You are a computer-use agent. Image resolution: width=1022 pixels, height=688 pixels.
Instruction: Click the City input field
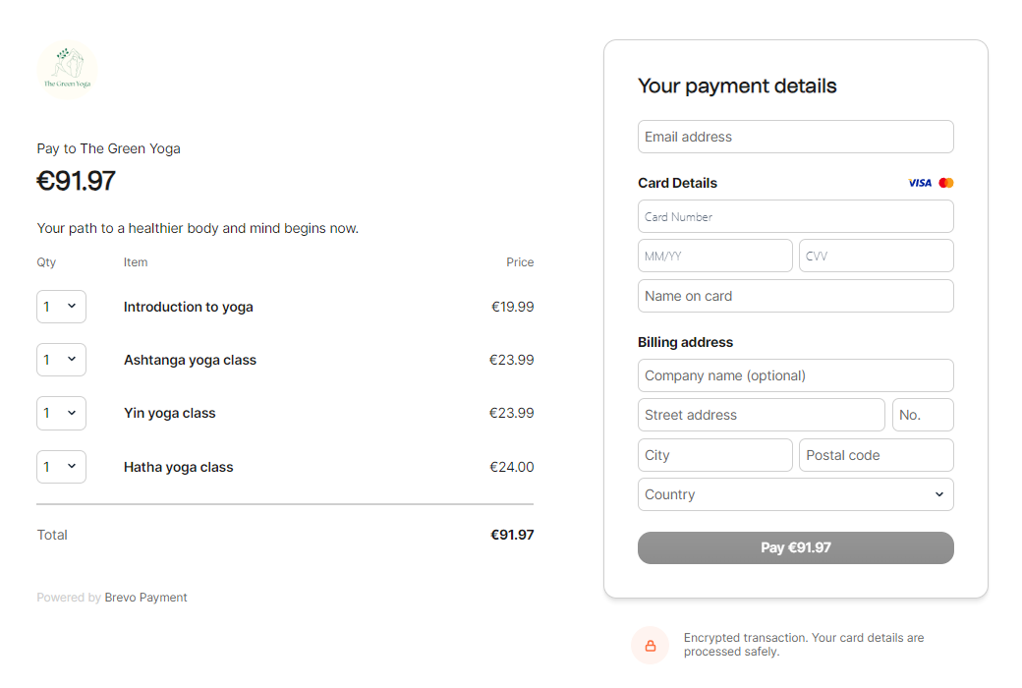pyautogui.click(x=714, y=455)
